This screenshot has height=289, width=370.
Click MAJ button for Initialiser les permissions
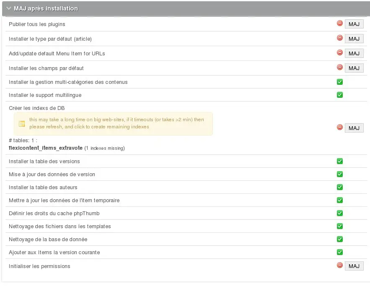(354, 266)
